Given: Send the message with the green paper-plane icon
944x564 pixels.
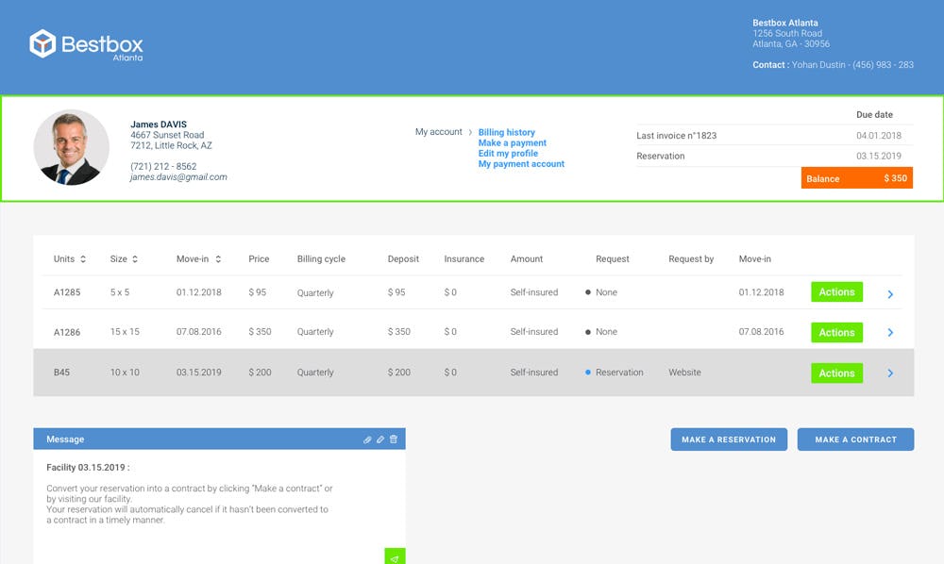Looking at the screenshot, I should coord(394,556).
